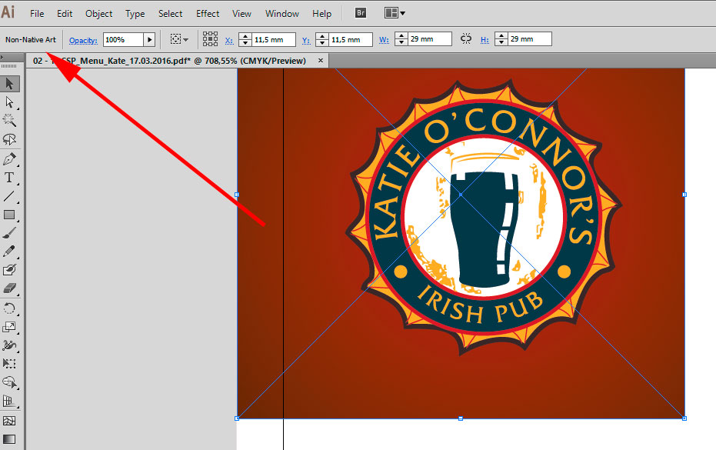This screenshot has width=716, height=450.
Task: Click the W: width link
Action: (x=384, y=40)
